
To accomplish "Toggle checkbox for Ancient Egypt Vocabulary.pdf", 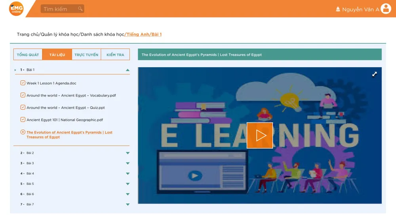I will pos(23,95).
